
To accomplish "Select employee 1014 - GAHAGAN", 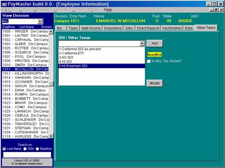I will coord(25,77).
